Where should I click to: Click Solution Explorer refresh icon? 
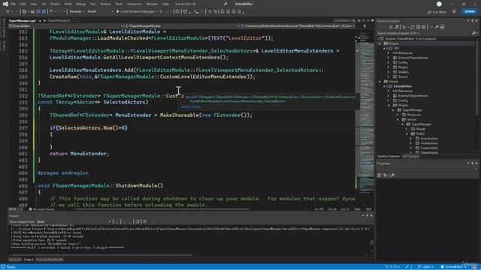tap(413, 27)
